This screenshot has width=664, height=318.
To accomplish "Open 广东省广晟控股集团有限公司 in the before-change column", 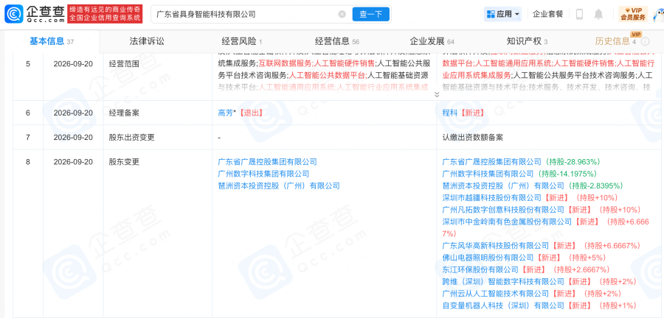I will click(x=267, y=162).
